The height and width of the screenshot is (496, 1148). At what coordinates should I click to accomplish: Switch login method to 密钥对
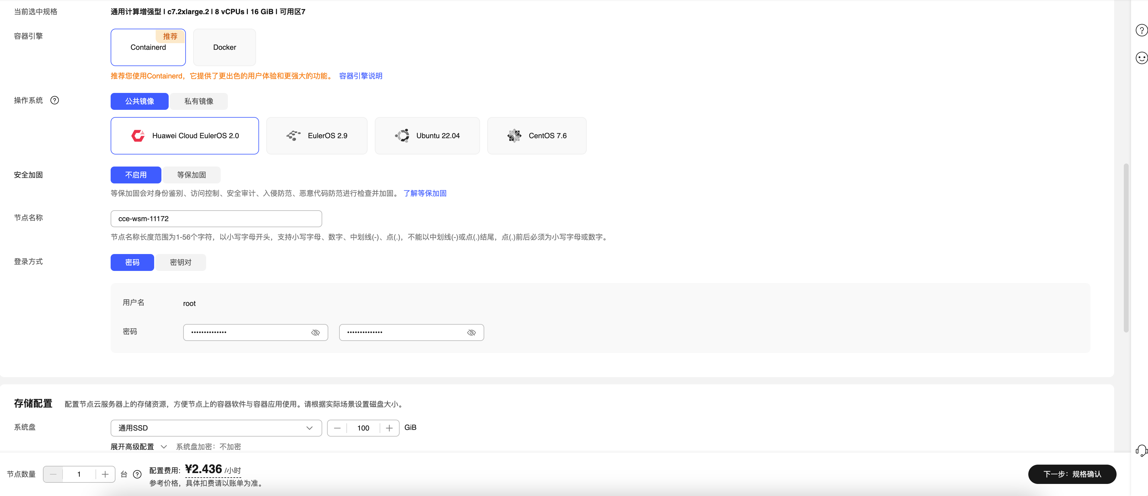180,262
